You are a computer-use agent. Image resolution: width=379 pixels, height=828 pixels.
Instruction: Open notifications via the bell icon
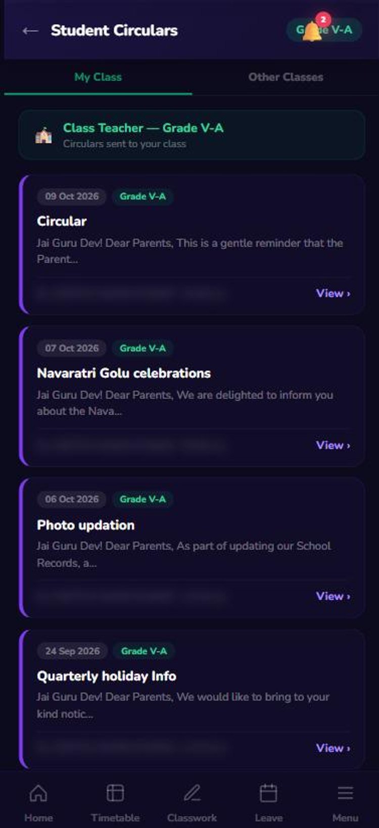pos(313,31)
